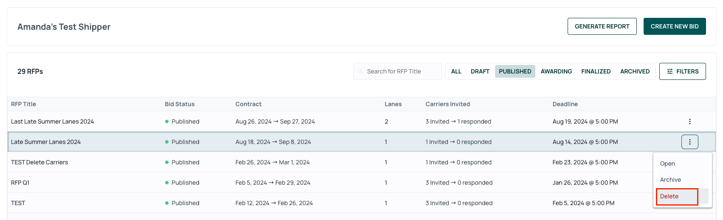This screenshot has height=220, width=723.
Task: Focus the Search for RFP Title field
Action: pos(397,71)
